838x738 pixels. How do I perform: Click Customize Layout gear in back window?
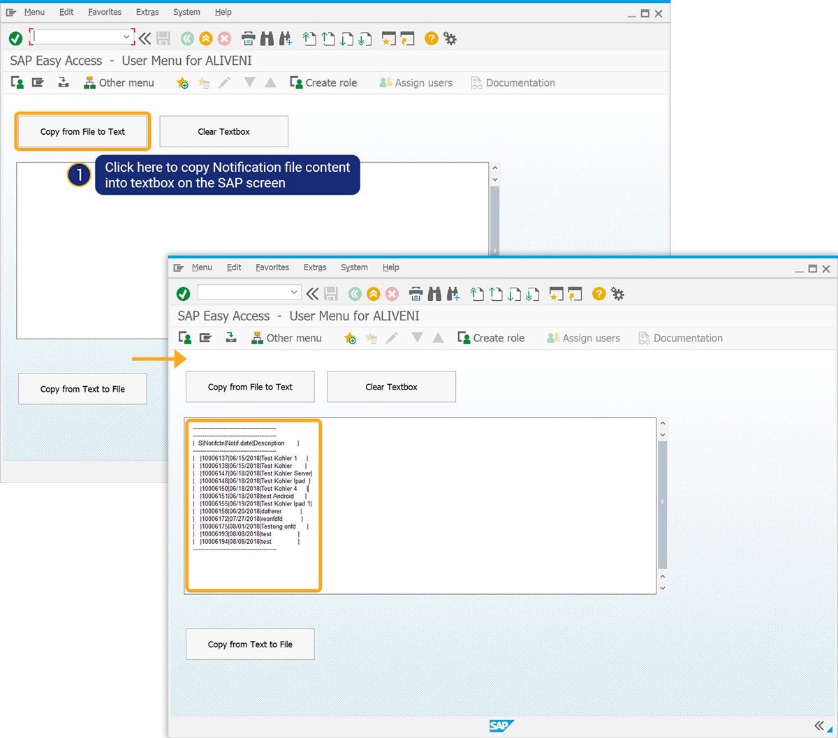coord(450,39)
